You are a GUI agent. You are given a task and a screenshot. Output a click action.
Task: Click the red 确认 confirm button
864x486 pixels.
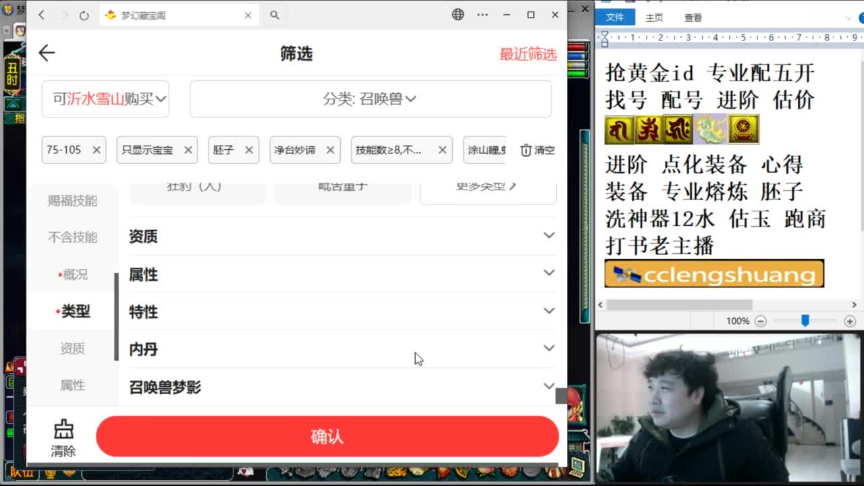click(x=327, y=437)
